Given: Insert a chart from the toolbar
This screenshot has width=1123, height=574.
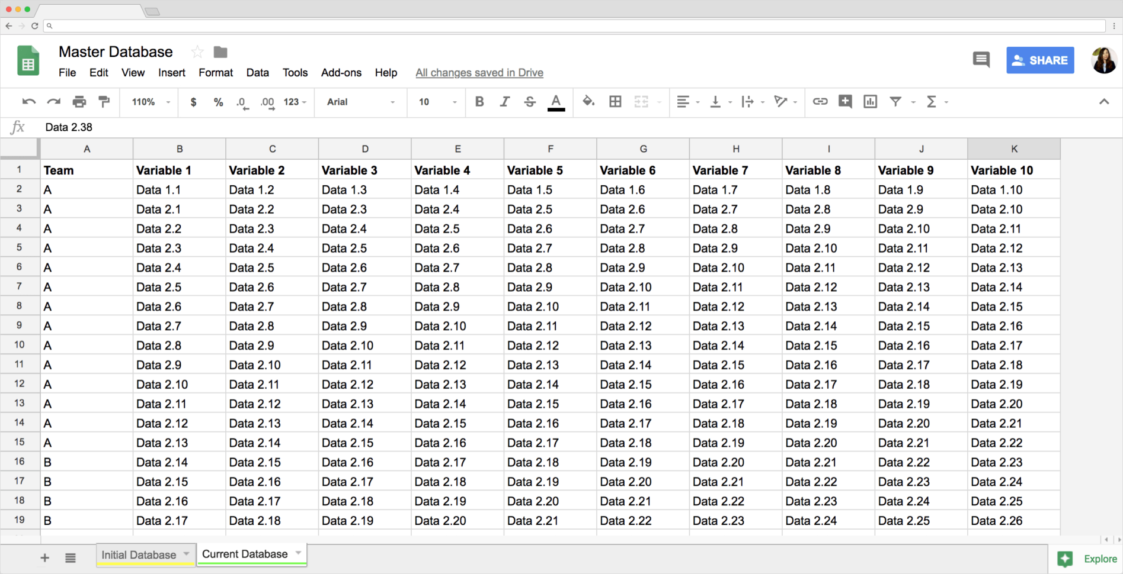Looking at the screenshot, I should 869,101.
